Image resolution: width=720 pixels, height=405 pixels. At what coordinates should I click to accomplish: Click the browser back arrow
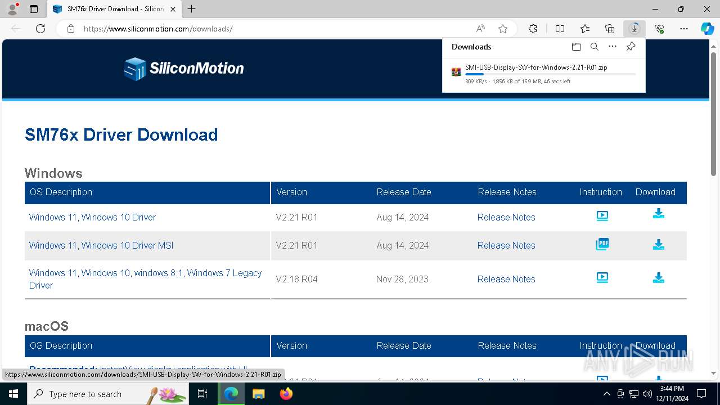pos(16,29)
